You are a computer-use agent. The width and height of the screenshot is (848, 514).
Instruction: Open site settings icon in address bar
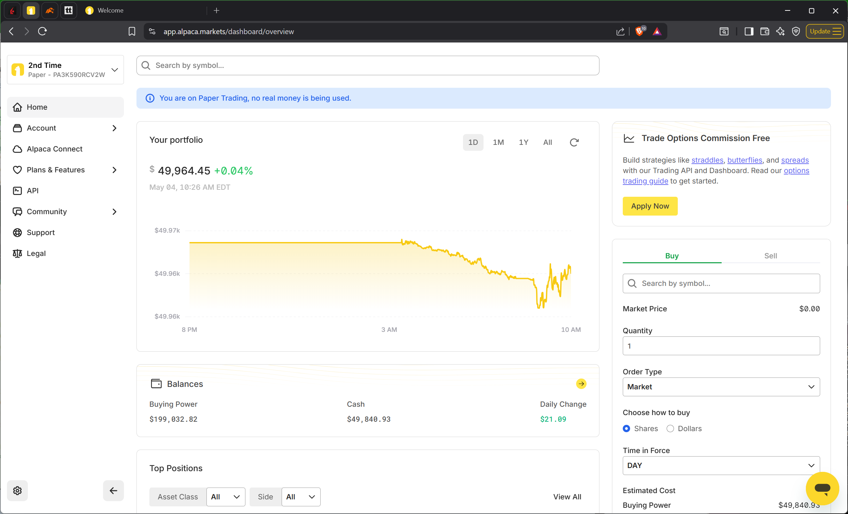pyautogui.click(x=152, y=31)
